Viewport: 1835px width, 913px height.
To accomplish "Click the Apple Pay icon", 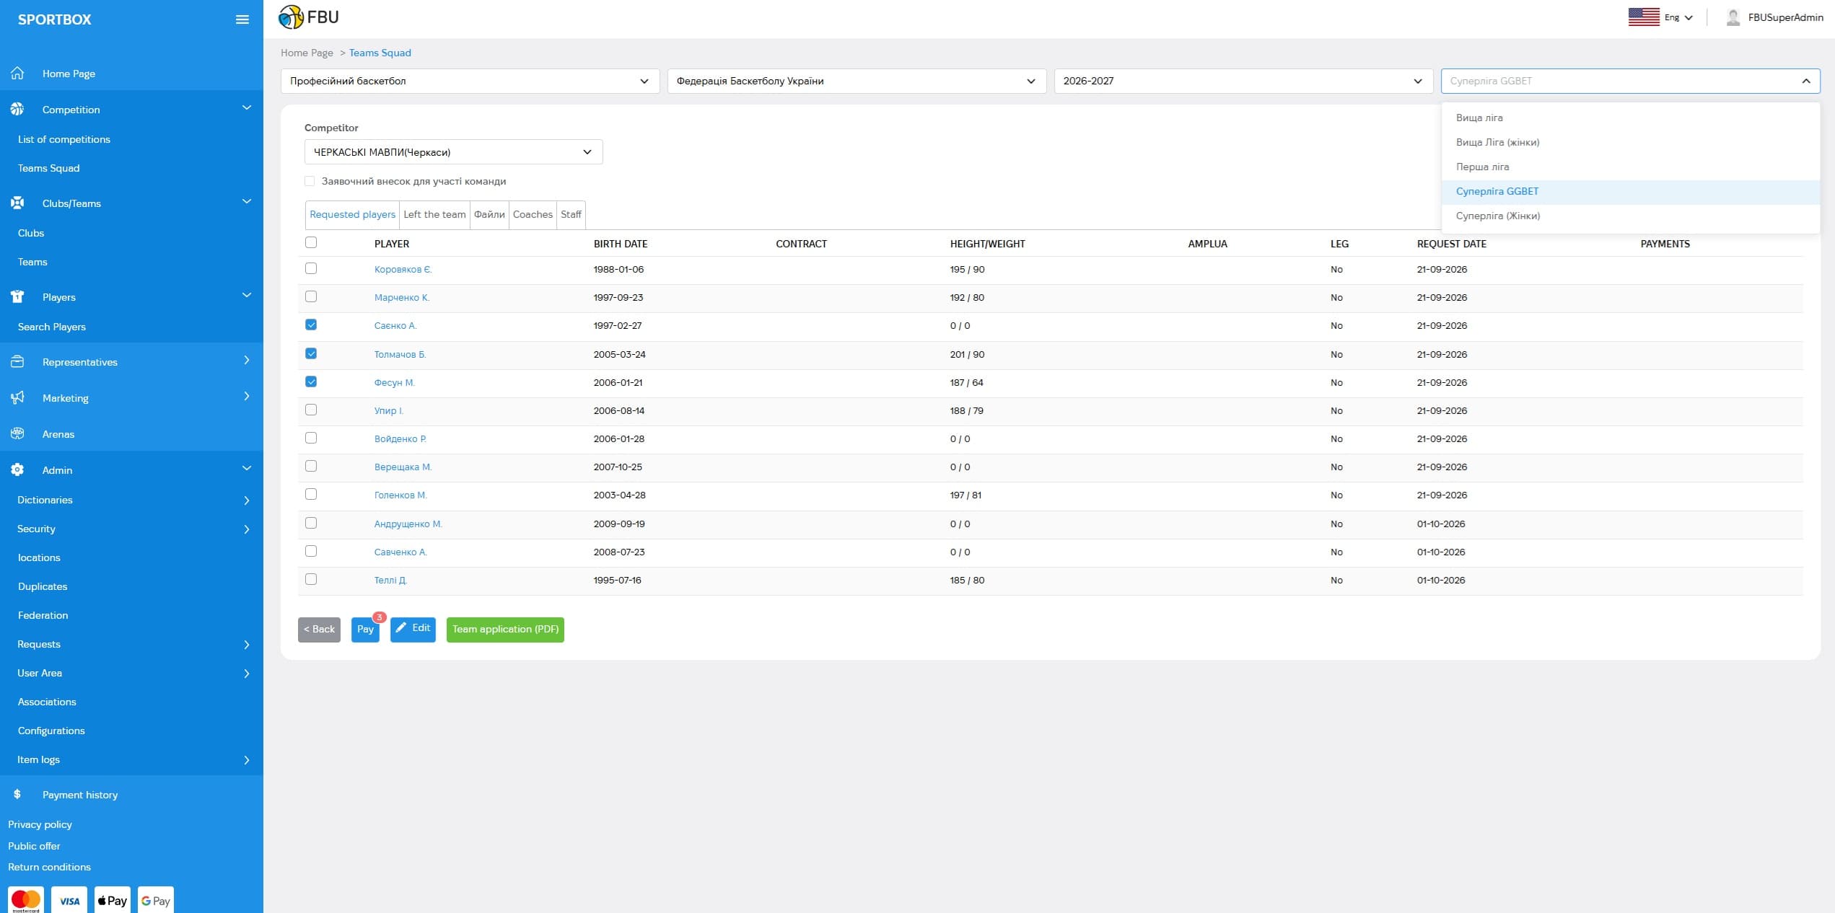I will click(x=113, y=900).
